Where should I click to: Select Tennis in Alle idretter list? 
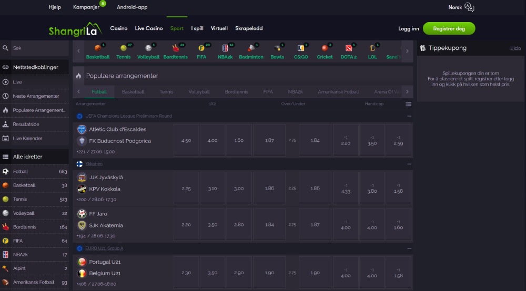pos(34,199)
